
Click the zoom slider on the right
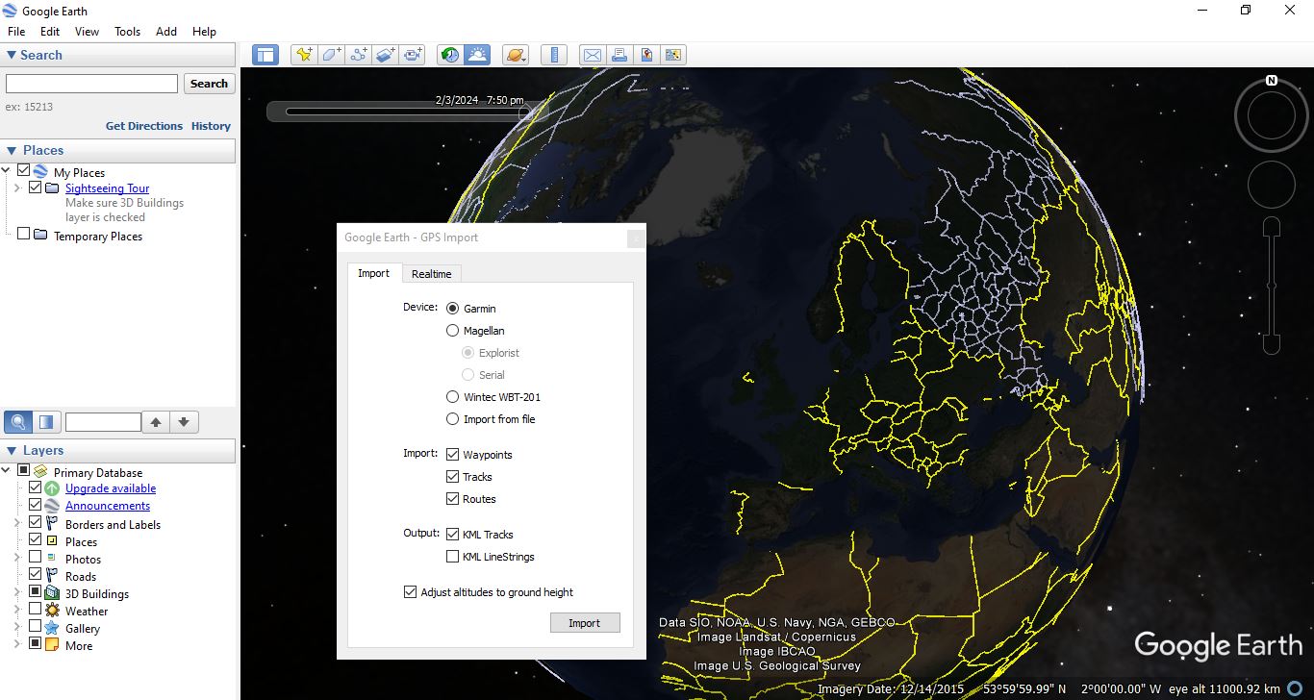point(1272,286)
